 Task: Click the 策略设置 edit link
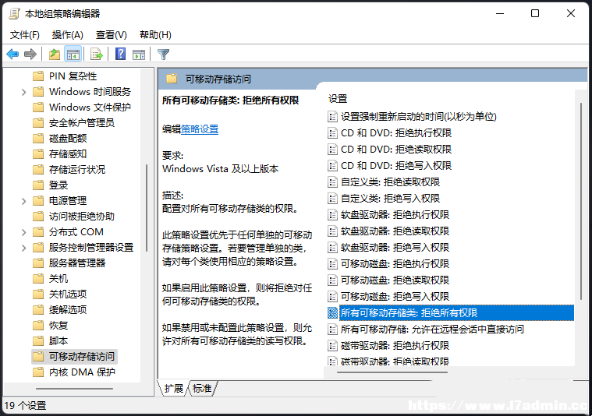[x=200, y=129]
